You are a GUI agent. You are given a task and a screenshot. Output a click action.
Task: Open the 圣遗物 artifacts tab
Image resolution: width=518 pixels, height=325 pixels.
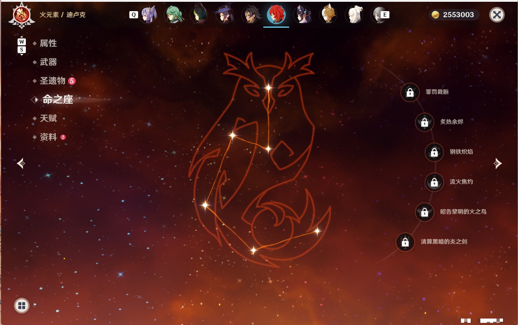tap(53, 81)
